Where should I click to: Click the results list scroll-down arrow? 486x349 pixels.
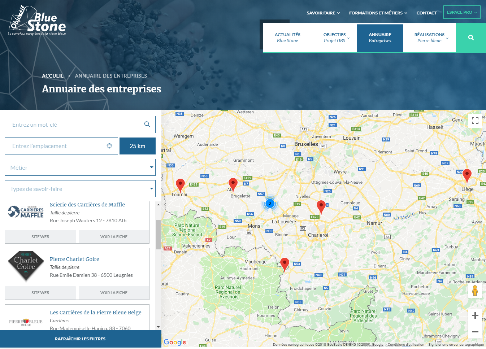(x=158, y=327)
